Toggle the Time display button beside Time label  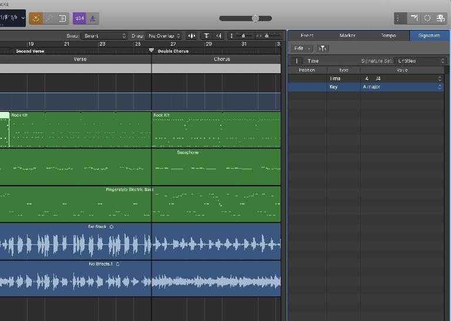tap(297, 61)
